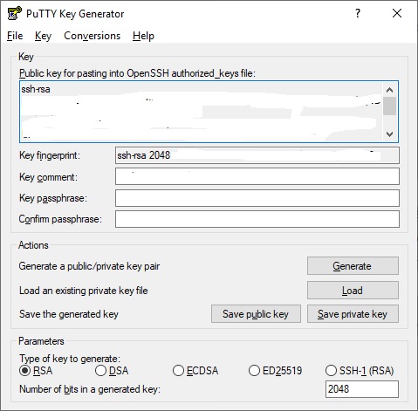This screenshot has height=411, width=418.
Task: Close the PuTTY Key Generator window
Action: 397,13
